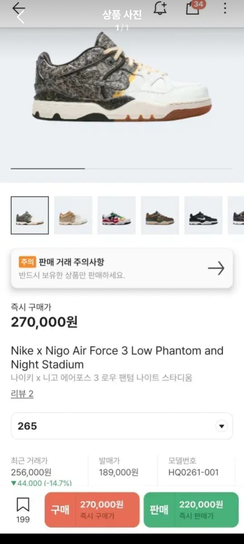Open 리뷰 2 reviews link

pos(22,393)
